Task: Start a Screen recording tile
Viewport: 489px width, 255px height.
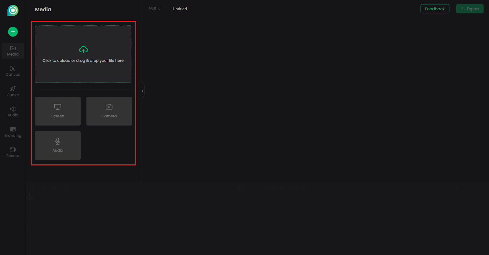Action: (58, 111)
